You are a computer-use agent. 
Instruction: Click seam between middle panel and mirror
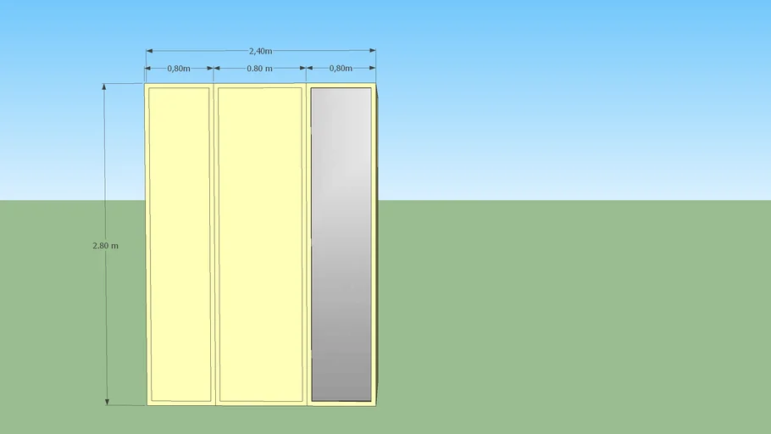(307, 244)
